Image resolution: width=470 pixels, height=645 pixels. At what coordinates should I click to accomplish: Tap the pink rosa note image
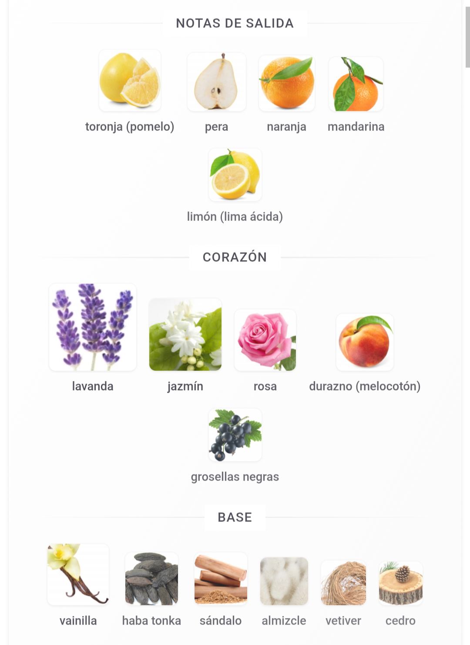265,340
